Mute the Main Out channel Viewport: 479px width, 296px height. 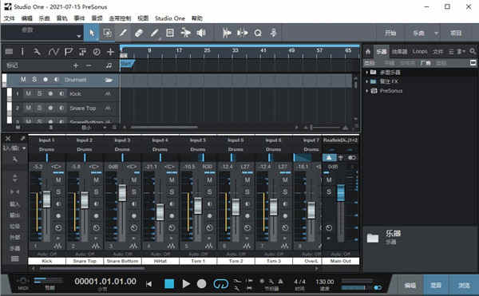[x=329, y=180]
